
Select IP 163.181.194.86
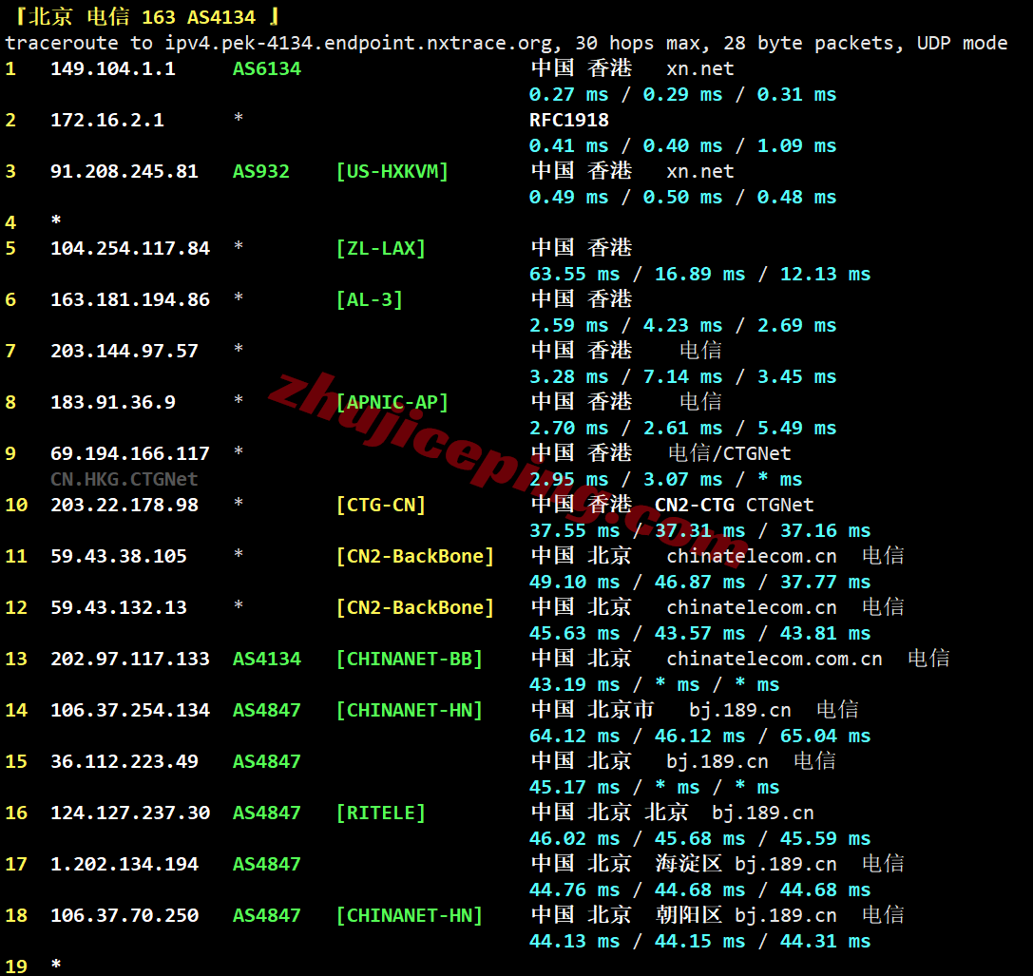[130, 300]
